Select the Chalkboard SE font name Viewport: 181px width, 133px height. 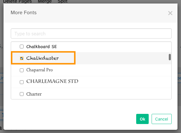41,46
